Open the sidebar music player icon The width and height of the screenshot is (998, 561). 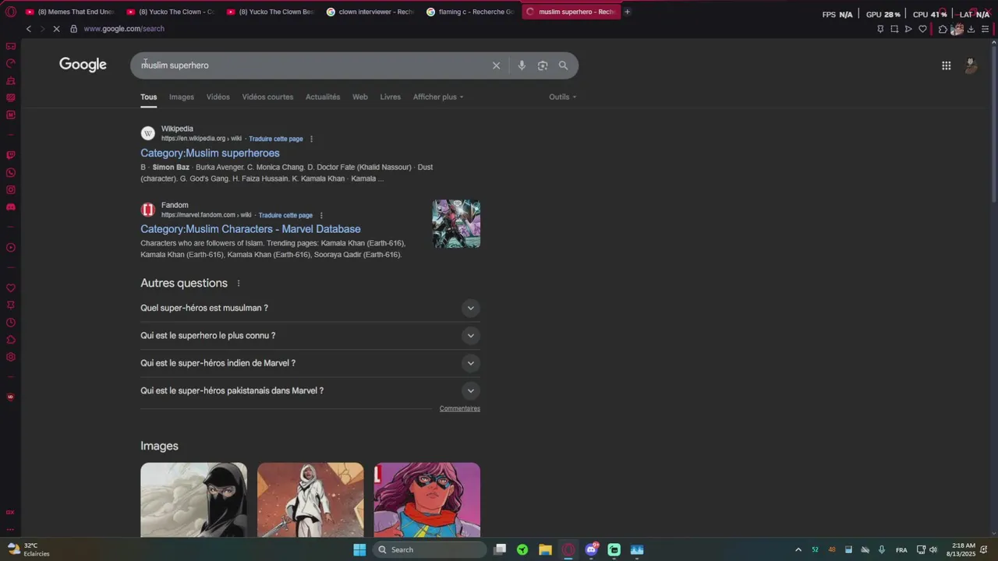coord(11,248)
